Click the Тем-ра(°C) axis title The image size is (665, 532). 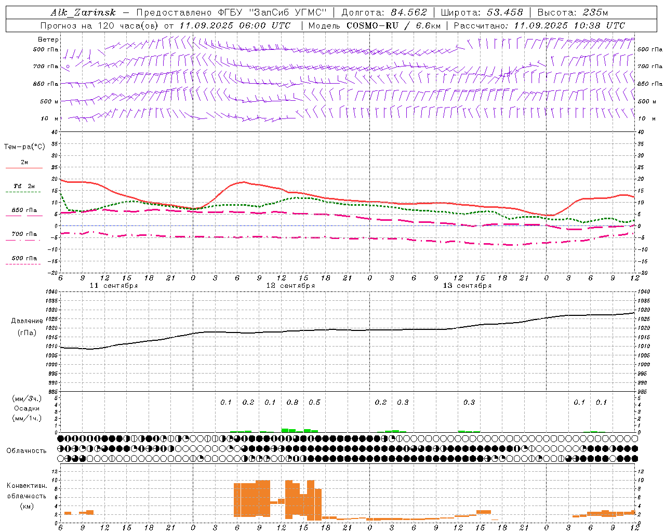click(x=24, y=147)
